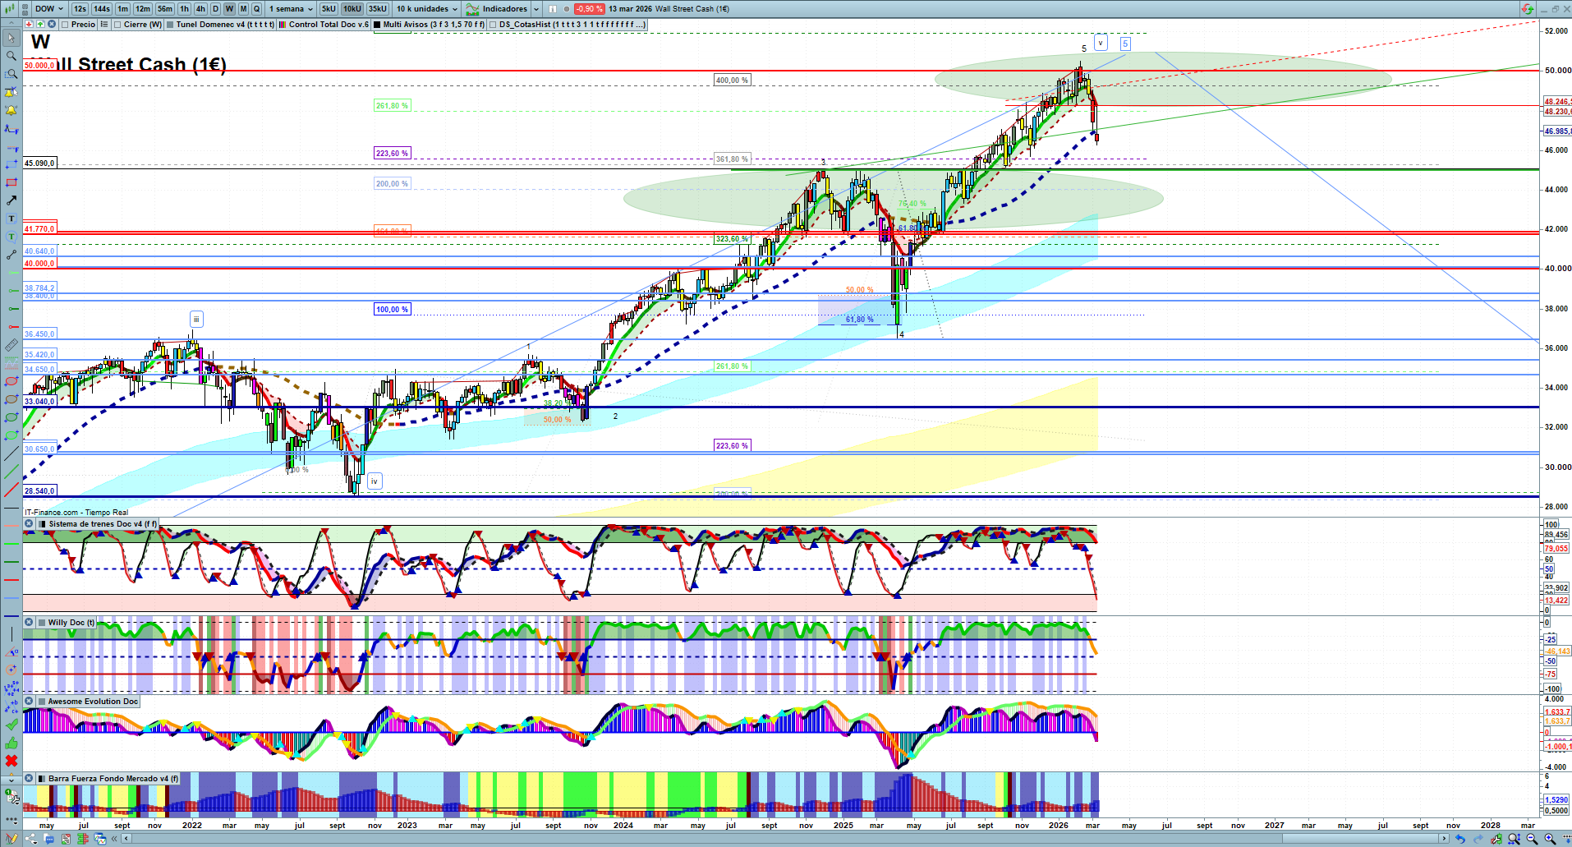Viewport: 1572px width, 847px height.
Task: Open settings of Awesome Evolution Doc panel
Action: [x=29, y=702]
